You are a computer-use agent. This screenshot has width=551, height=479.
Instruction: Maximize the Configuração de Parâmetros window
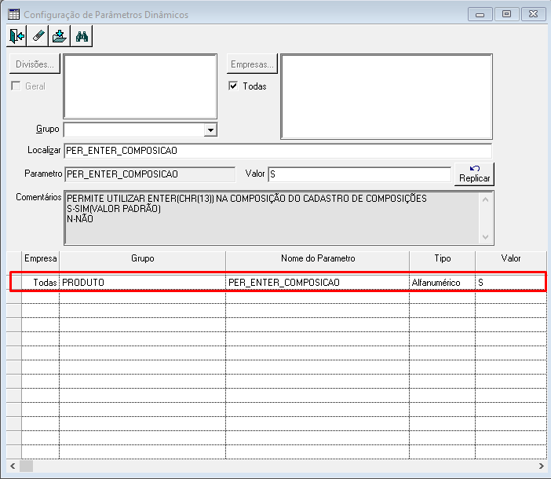coord(506,14)
